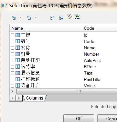Click the tab strip previous arrow
Viewport: 117px width, 122px height.
tap(13, 98)
